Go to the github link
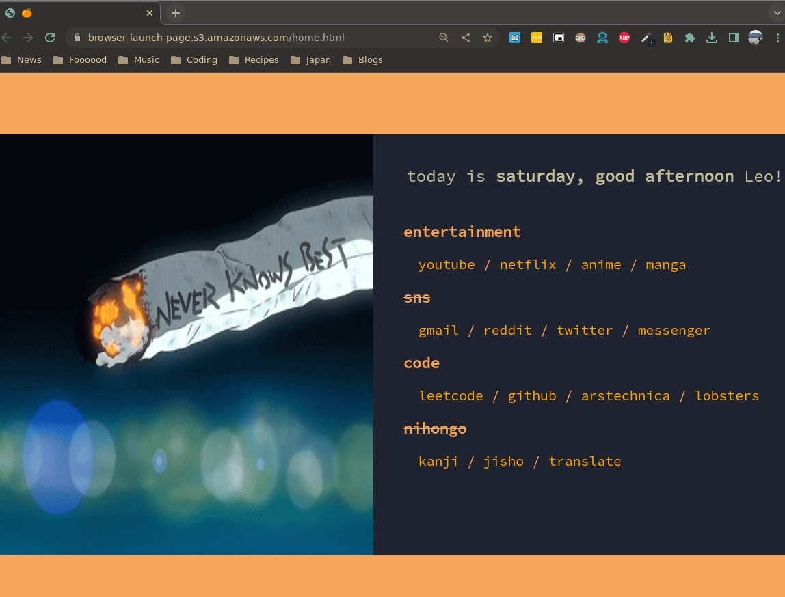The image size is (785, 597). tap(532, 396)
